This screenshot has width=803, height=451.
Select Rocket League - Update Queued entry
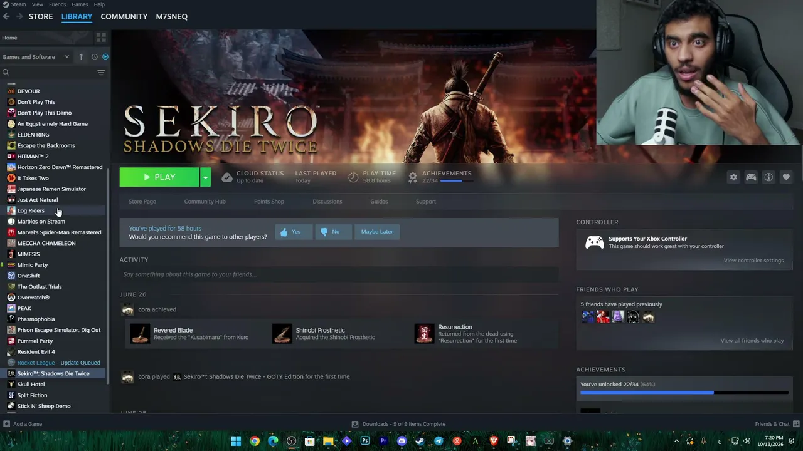pyautogui.click(x=58, y=363)
